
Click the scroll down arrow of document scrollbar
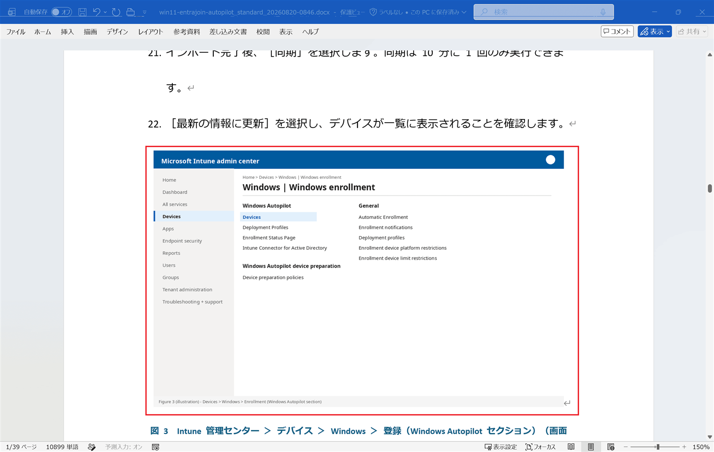coord(710,437)
